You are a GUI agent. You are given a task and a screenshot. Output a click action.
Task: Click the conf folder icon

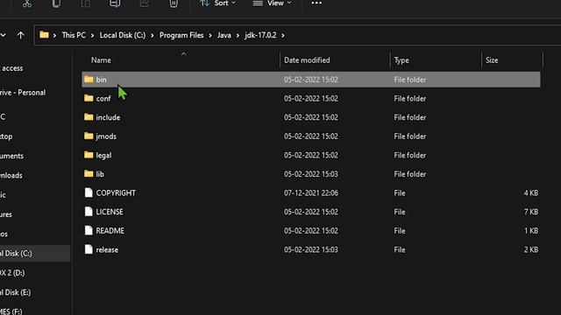tap(89, 98)
